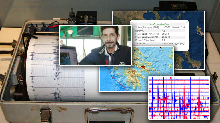Open the red and blue seismogram image
Image resolution: width=220 pixels, height=123 pixels.
pos(179,98)
